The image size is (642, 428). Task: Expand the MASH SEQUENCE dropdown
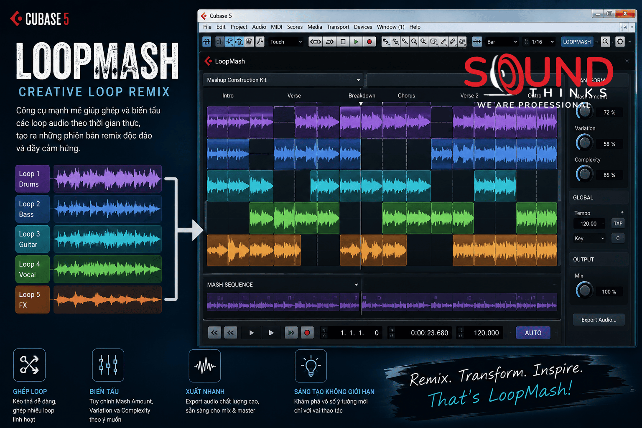pyautogui.click(x=356, y=285)
